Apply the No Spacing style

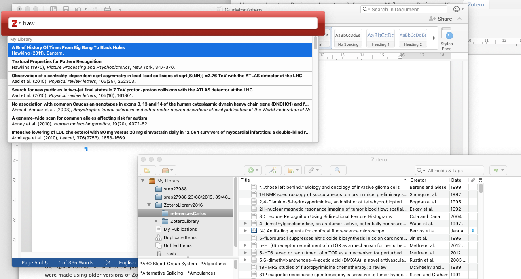click(348, 39)
